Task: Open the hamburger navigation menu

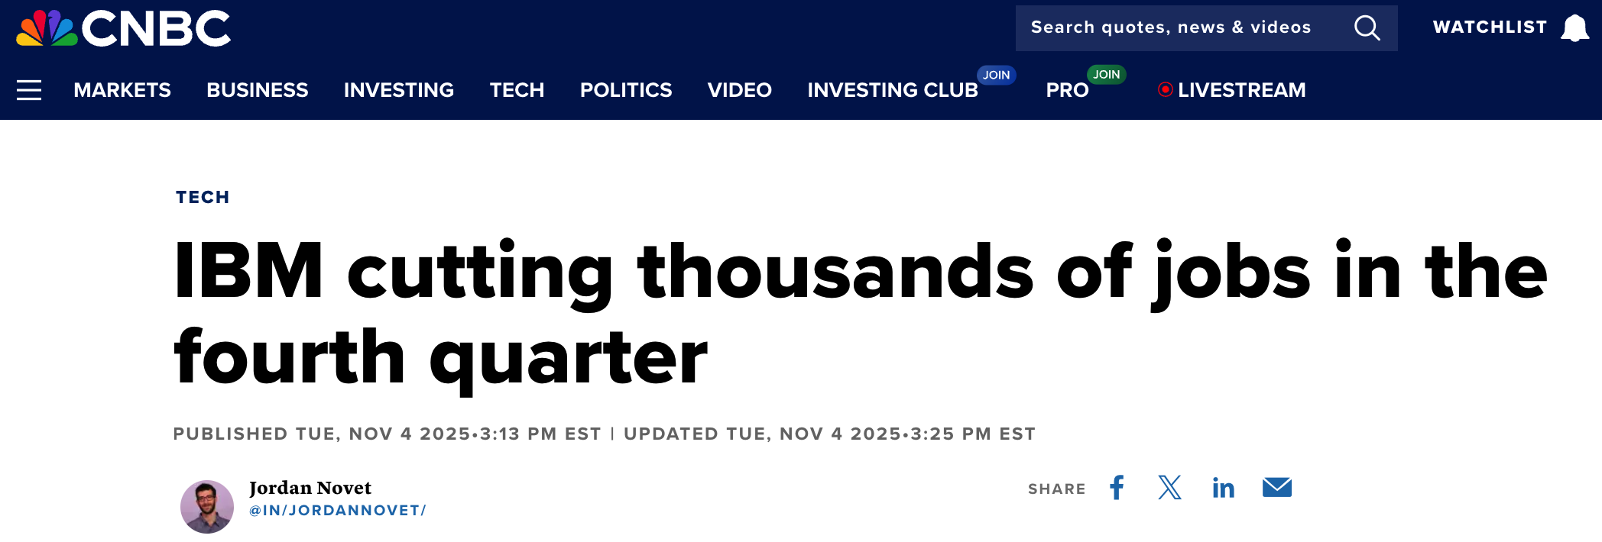Action: pyautogui.click(x=29, y=90)
